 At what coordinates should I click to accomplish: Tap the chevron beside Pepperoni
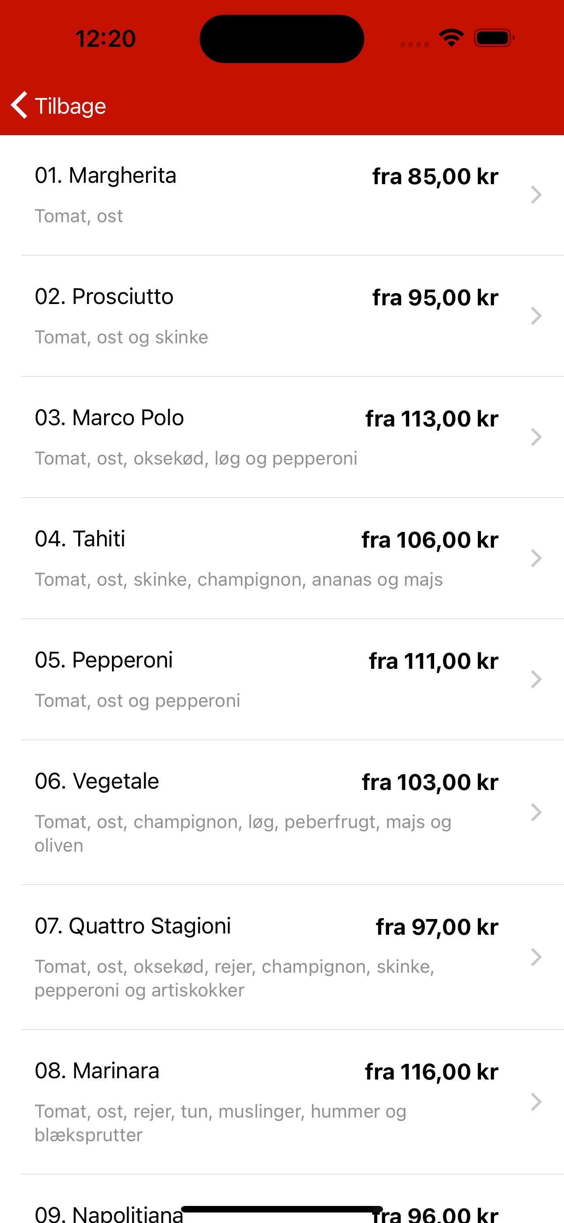coord(536,679)
